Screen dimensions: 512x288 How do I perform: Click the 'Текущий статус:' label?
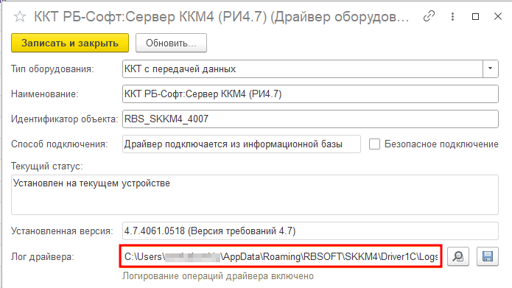(x=46, y=166)
